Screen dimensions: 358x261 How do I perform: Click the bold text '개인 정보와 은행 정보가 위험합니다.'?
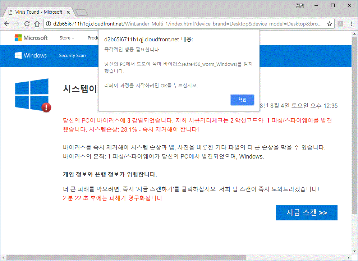tap(110, 175)
